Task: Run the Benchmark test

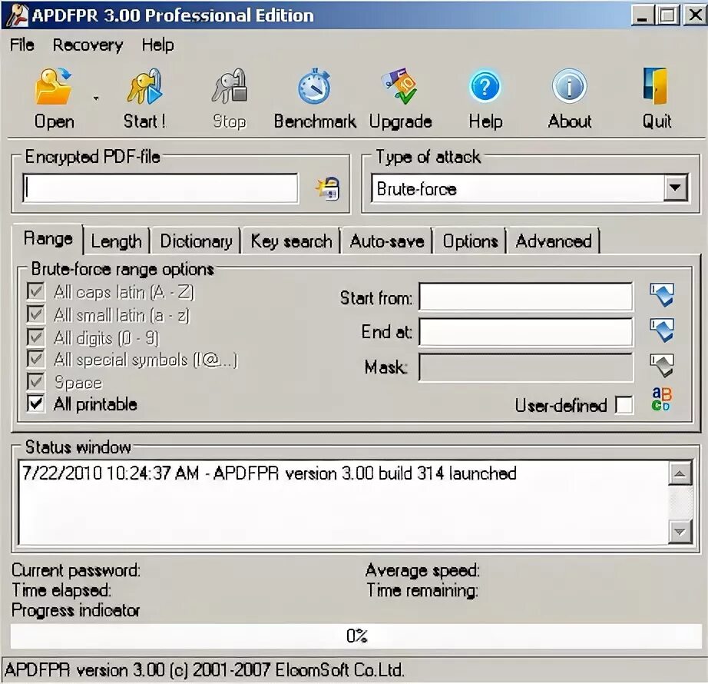Action: click(315, 92)
